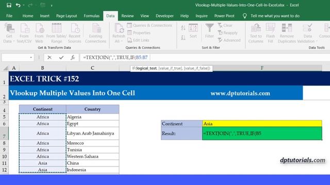Switch to the Formulas ribbon tab
Image resolution: width=330 pixels, height=185 pixels.
pyautogui.click(x=92, y=16)
